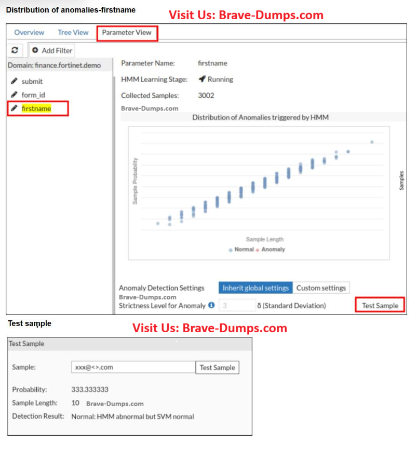Viewport: 417px width, 456px height.
Task: Open the Overview tab
Action: click(29, 32)
